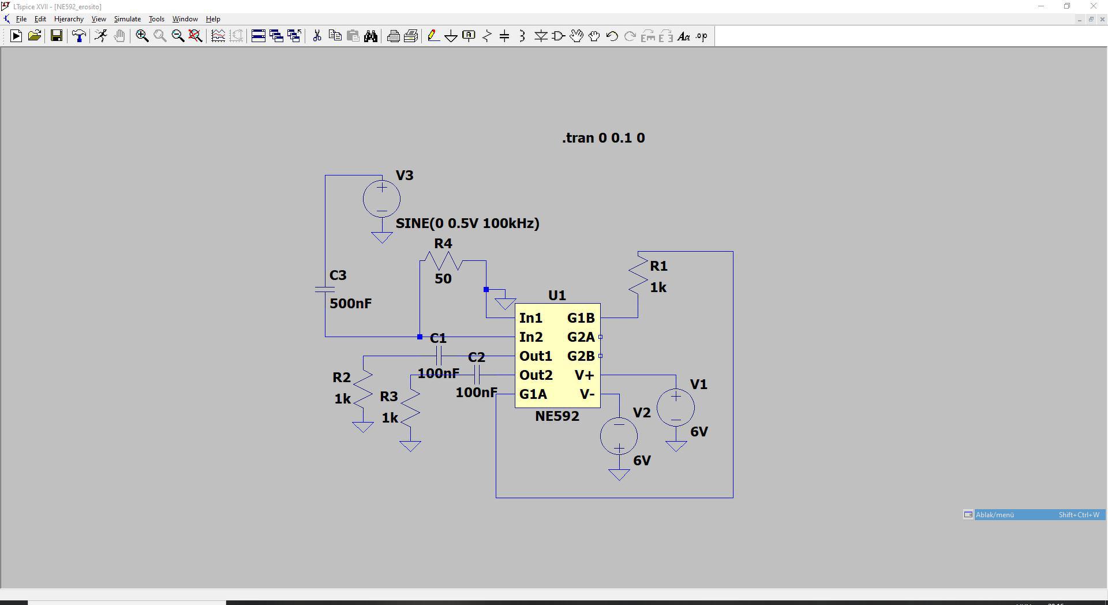1108x605 pixels.
Task: Restore the inner schematic document window
Action: pos(1091,20)
